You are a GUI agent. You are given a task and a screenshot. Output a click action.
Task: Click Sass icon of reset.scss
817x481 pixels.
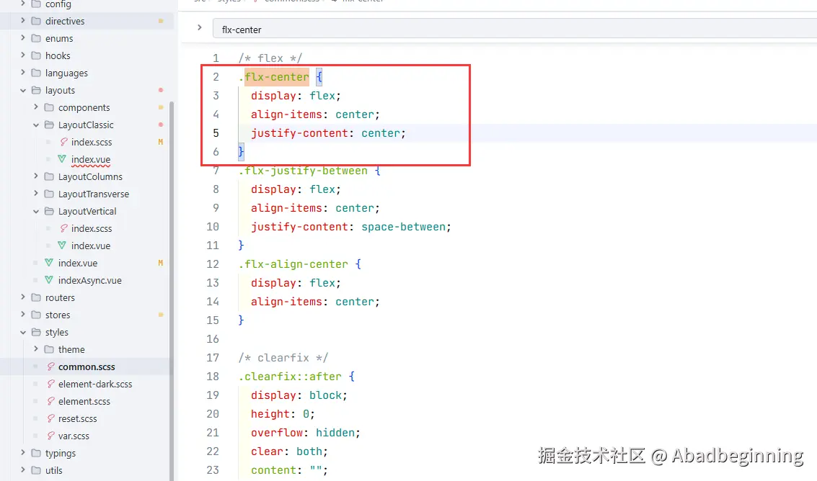click(x=50, y=418)
